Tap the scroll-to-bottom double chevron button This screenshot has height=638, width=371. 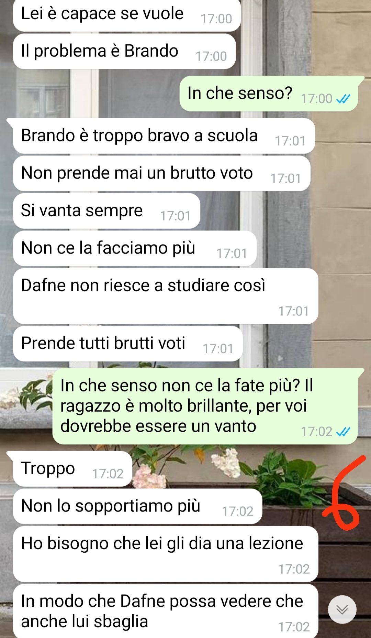pyautogui.click(x=342, y=609)
